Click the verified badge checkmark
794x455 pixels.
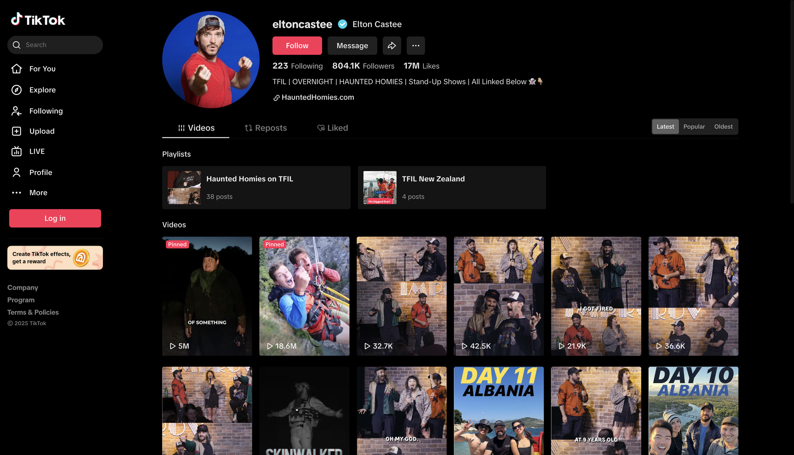coord(343,24)
